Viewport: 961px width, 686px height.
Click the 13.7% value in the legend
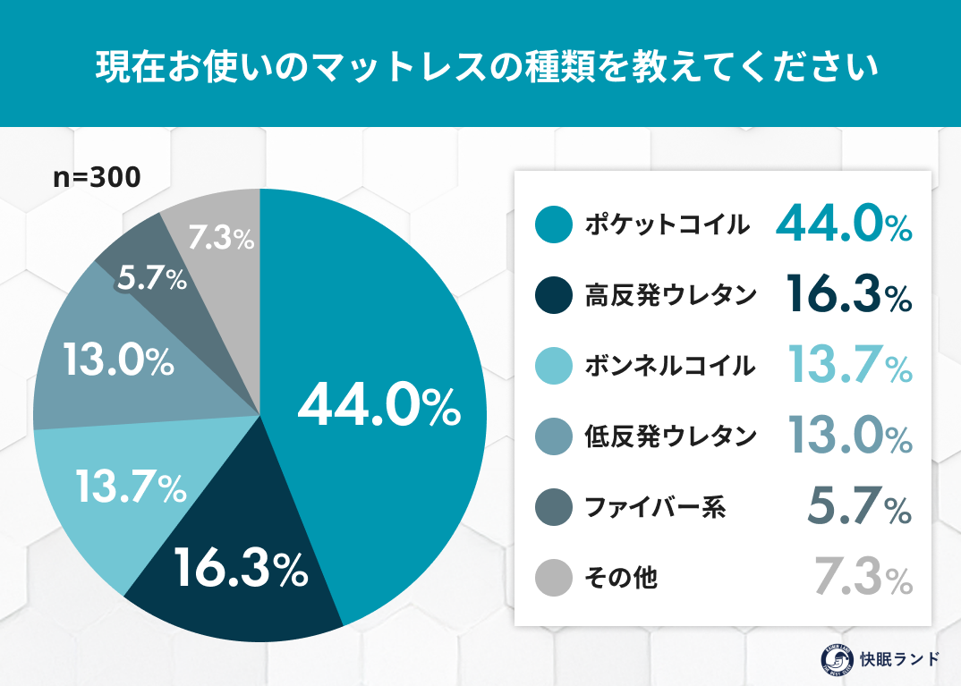tap(849, 366)
